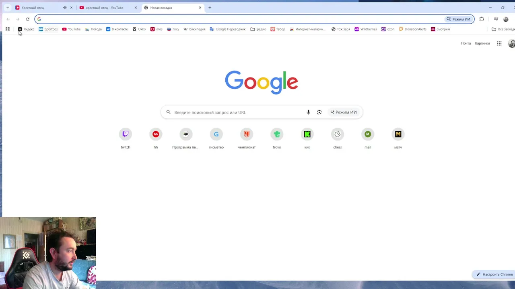
Task: Open the Apps grid bookmark icon
Action: (x=7, y=29)
